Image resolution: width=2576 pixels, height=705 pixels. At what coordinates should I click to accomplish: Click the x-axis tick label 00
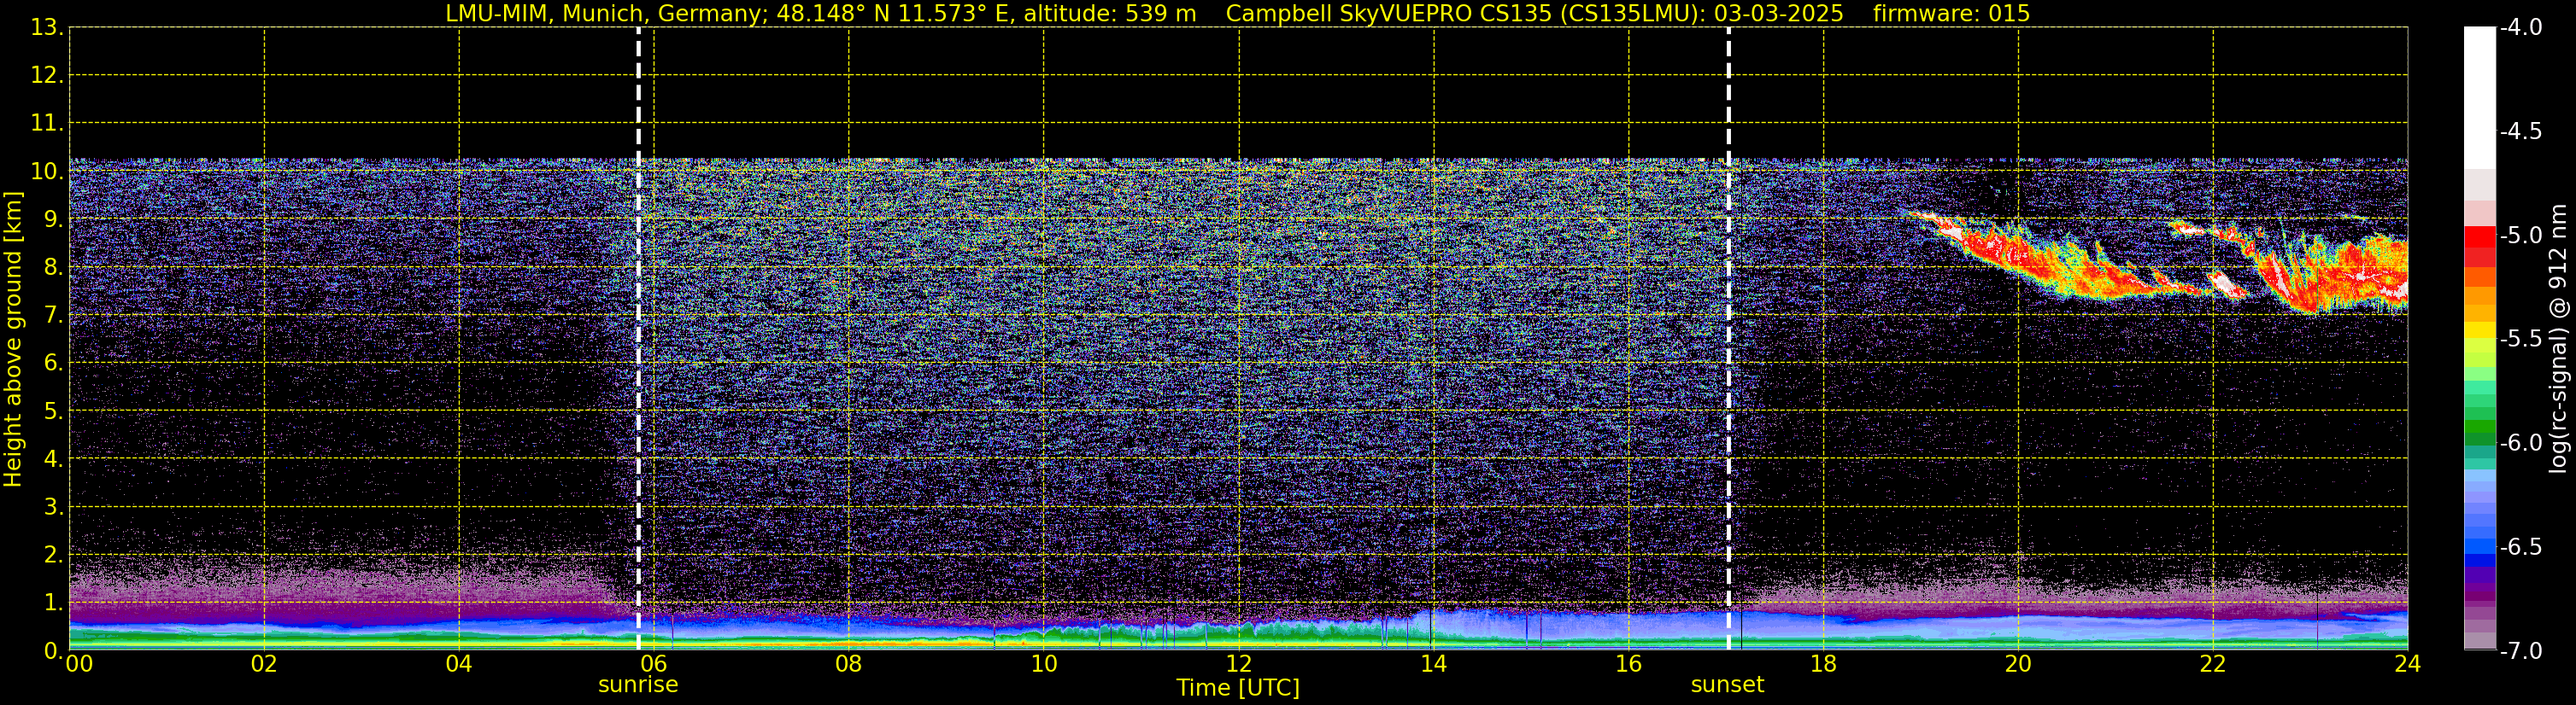pyautogui.click(x=79, y=665)
